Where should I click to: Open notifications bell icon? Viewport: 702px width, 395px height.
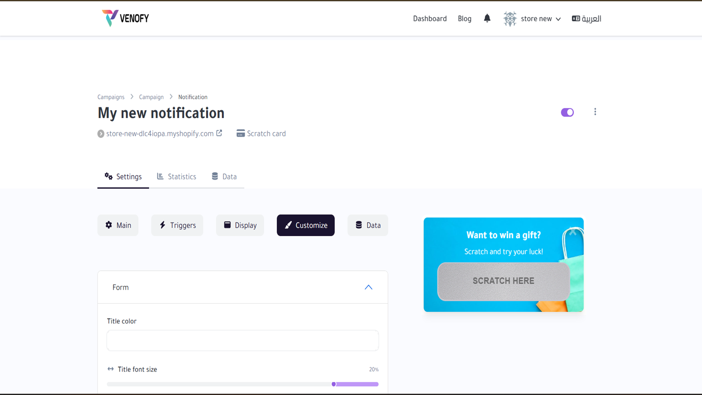point(487,18)
